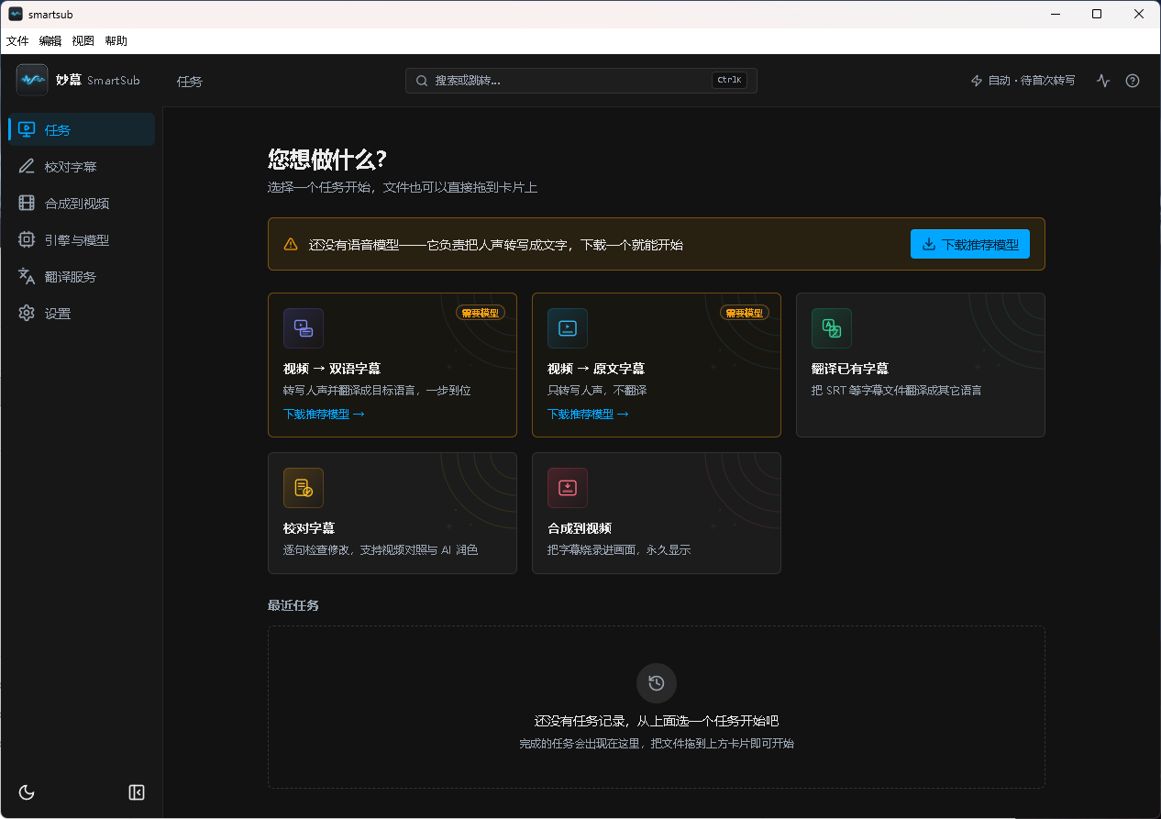Click 需要模型 badge on 原文字幕 card
Viewport: 1161px width, 819px height.
coord(745,313)
